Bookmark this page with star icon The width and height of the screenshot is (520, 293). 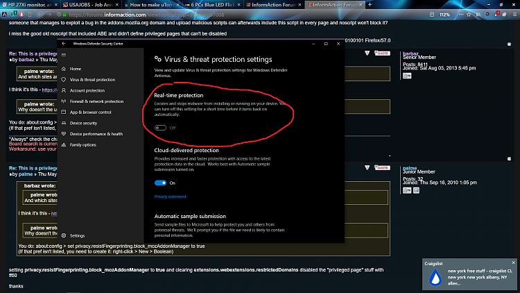(469, 15)
